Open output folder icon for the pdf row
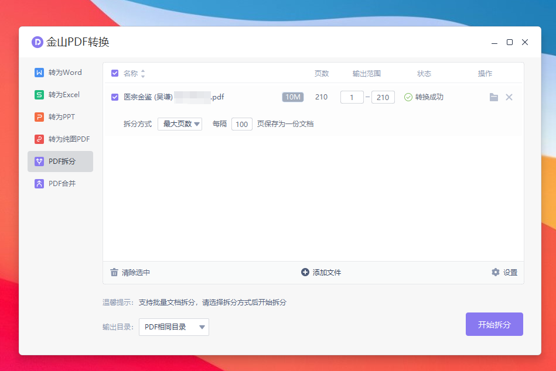The image size is (556, 371). (494, 97)
